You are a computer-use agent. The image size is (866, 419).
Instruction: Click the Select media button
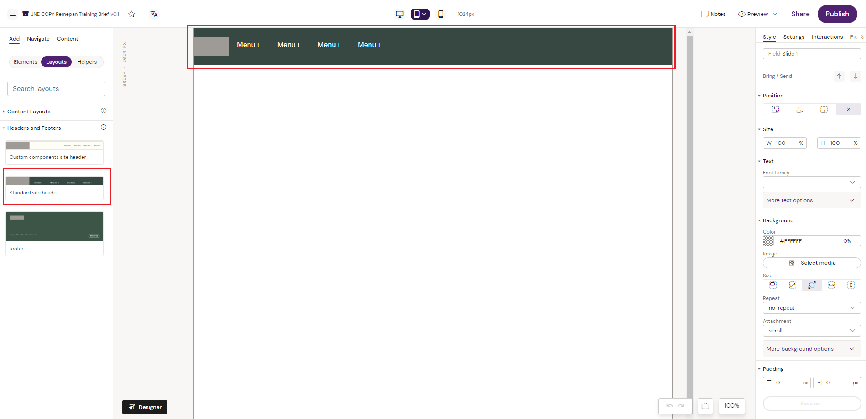[x=811, y=263]
